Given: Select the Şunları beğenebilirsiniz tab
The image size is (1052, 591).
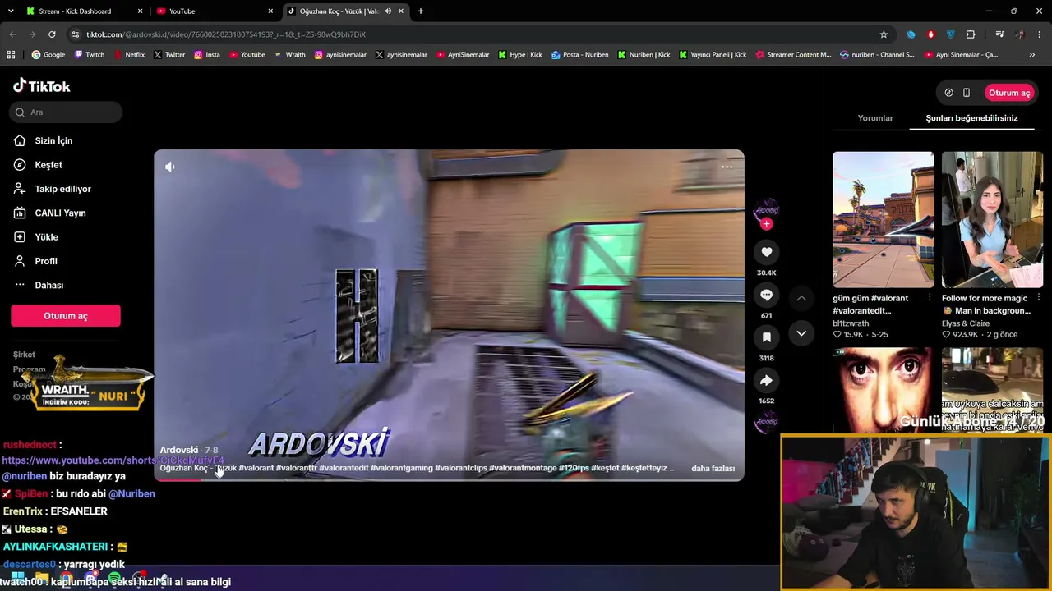Looking at the screenshot, I should click(x=971, y=118).
